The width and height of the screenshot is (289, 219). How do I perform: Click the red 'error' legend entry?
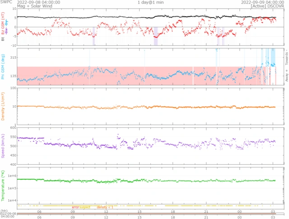pos(75,207)
